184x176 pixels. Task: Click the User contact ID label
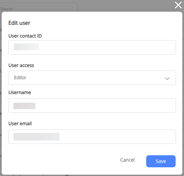click(x=25, y=36)
